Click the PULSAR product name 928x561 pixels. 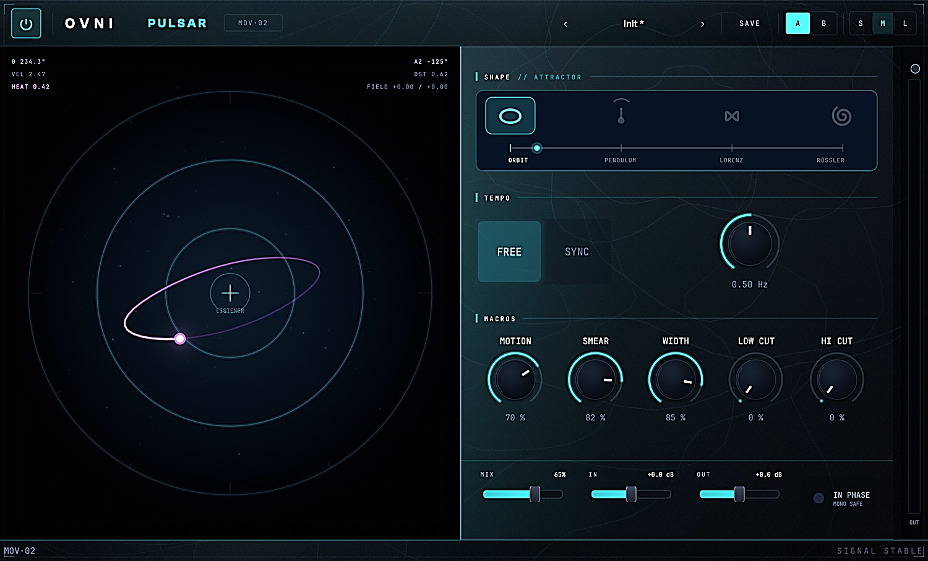click(x=177, y=24)
